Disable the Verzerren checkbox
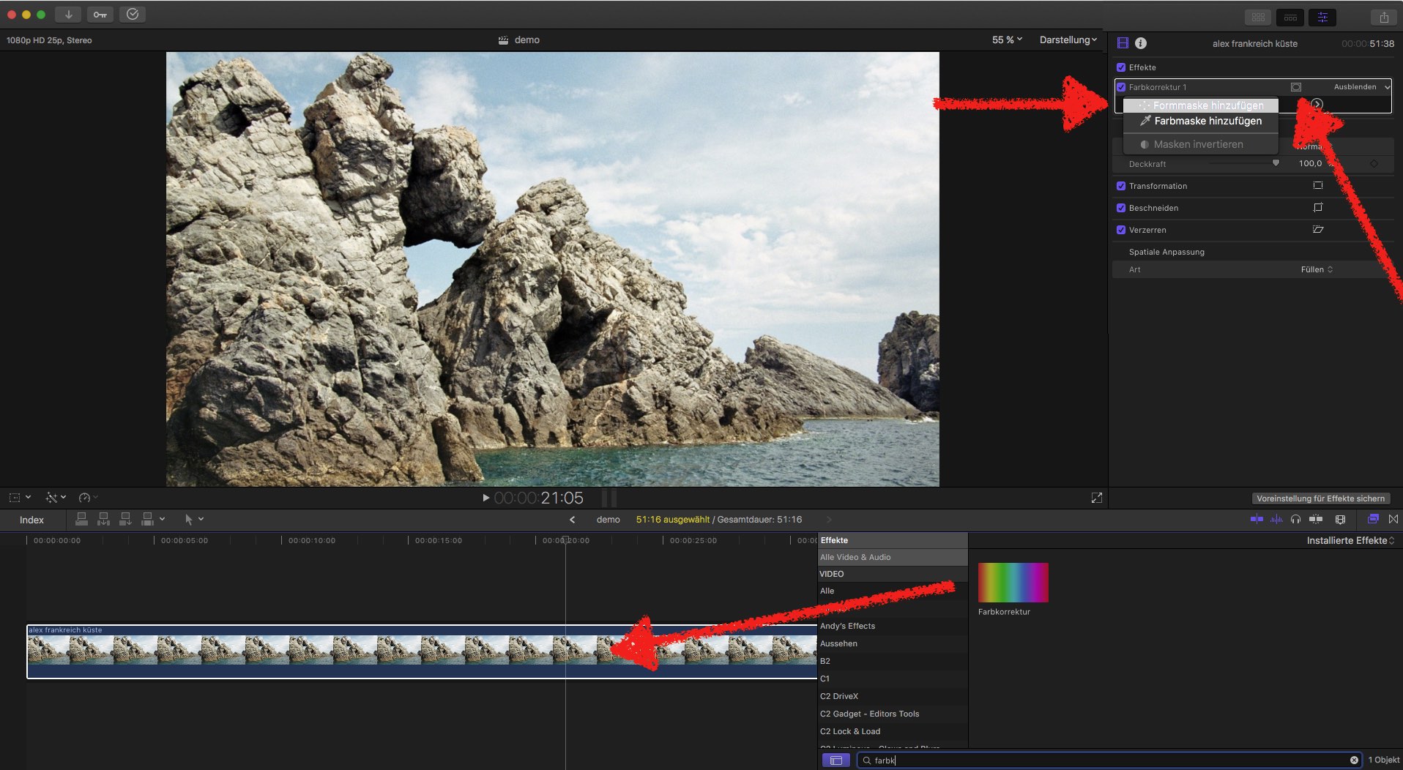Viewport: 1403px width, 770px height. (1120, 230)
